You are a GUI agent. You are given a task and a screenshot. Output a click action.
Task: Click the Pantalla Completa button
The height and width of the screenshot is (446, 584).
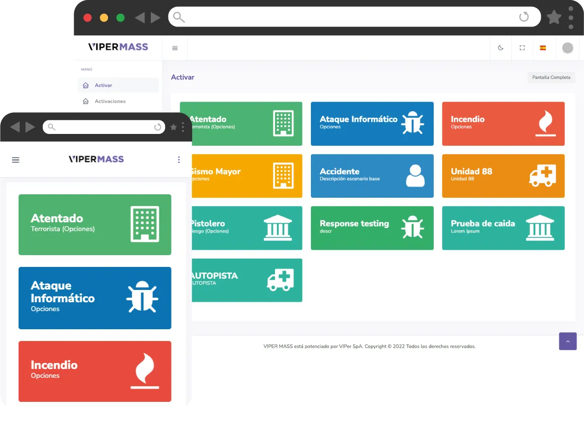[x=551, y=78]
